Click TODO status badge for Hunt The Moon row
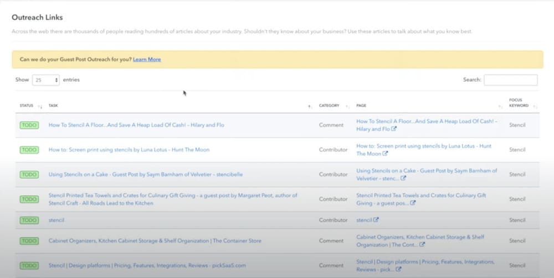The width and height of the screenshot is (554, 278). (29, 150)
